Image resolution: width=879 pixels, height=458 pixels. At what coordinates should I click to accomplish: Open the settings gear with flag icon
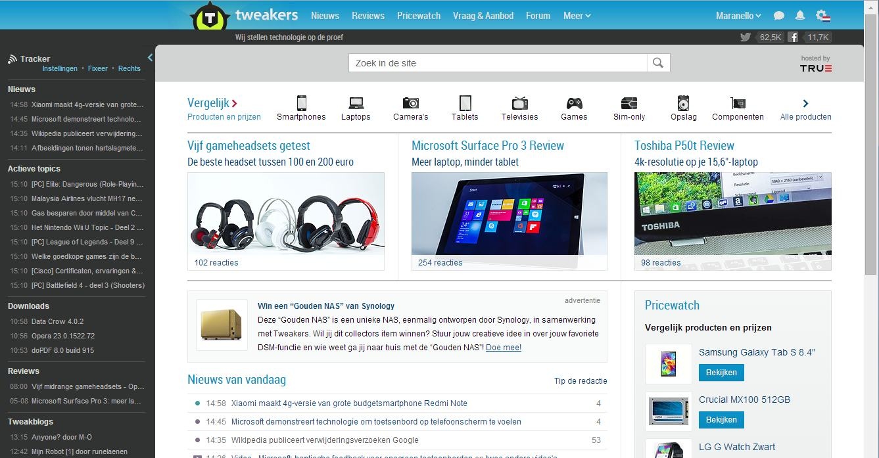[x=822, y=16]
